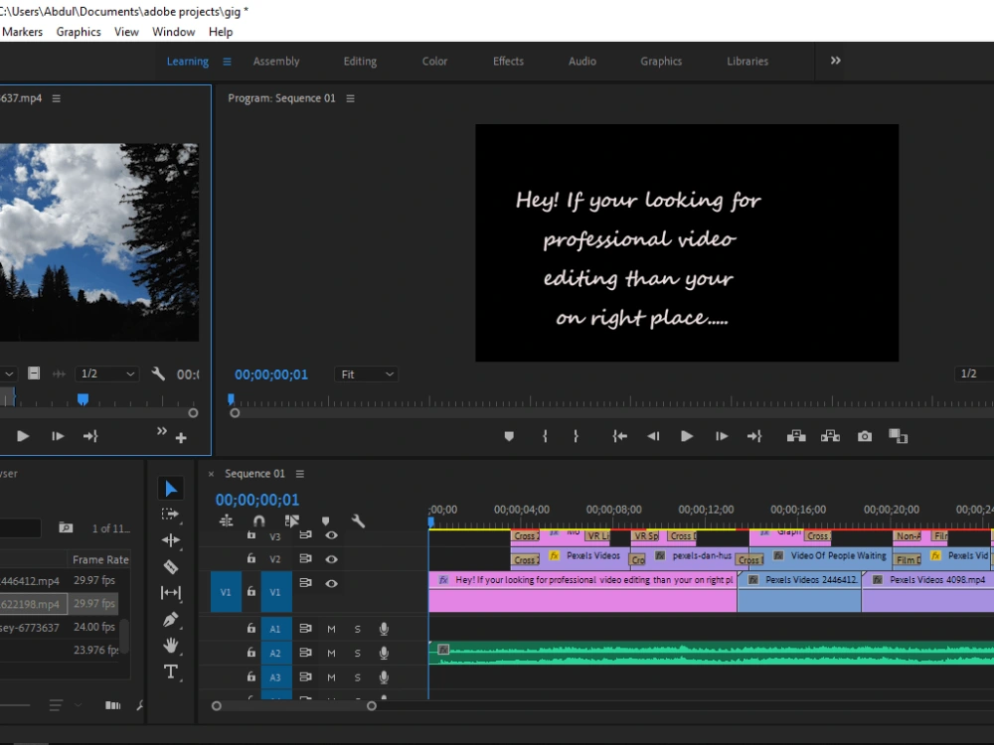
Task: Hide the V2 track output eye
Action: (332, 559)
